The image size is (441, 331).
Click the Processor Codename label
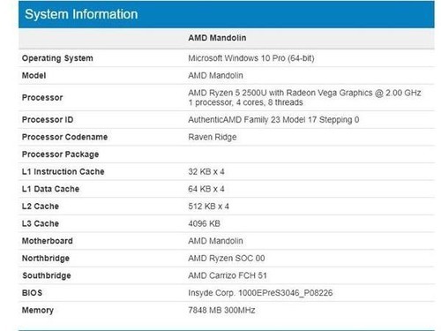64,137
